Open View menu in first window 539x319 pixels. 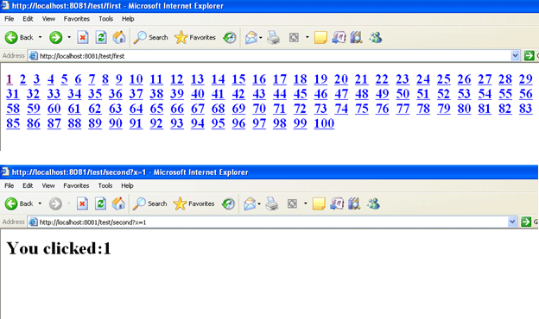(x=48, y=19)
